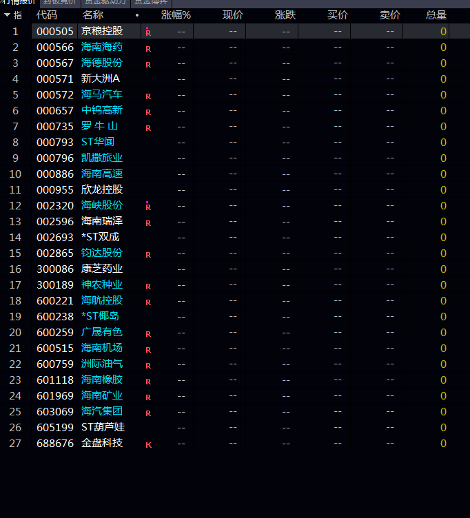The width and height of the screenshot is (470, 518).
Task: Click the R marker beside 海峡股份
Action: click(x=148, y=207)
